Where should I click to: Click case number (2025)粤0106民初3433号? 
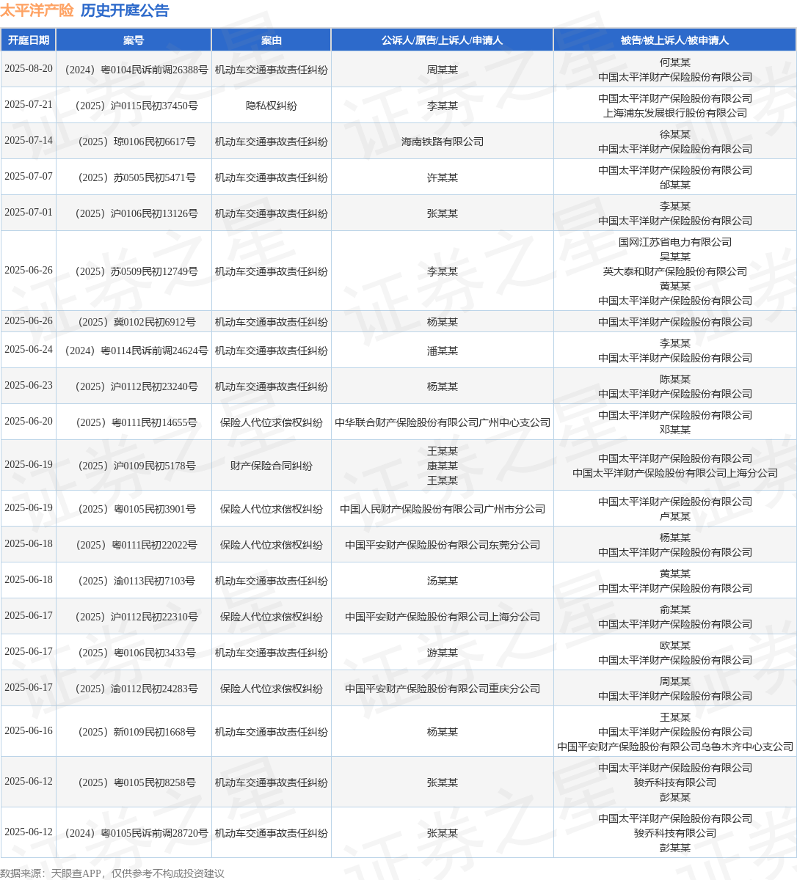(134, 653)
